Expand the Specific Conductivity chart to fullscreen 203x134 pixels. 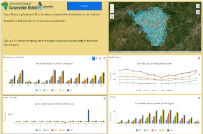tap(105, 99)
